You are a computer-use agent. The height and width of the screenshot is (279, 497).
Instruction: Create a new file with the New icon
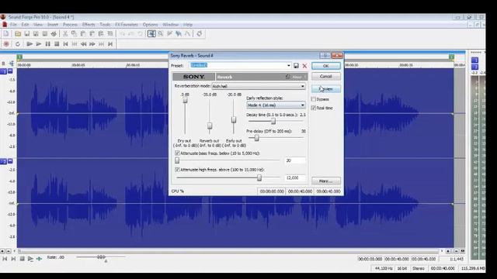(6, 33)
